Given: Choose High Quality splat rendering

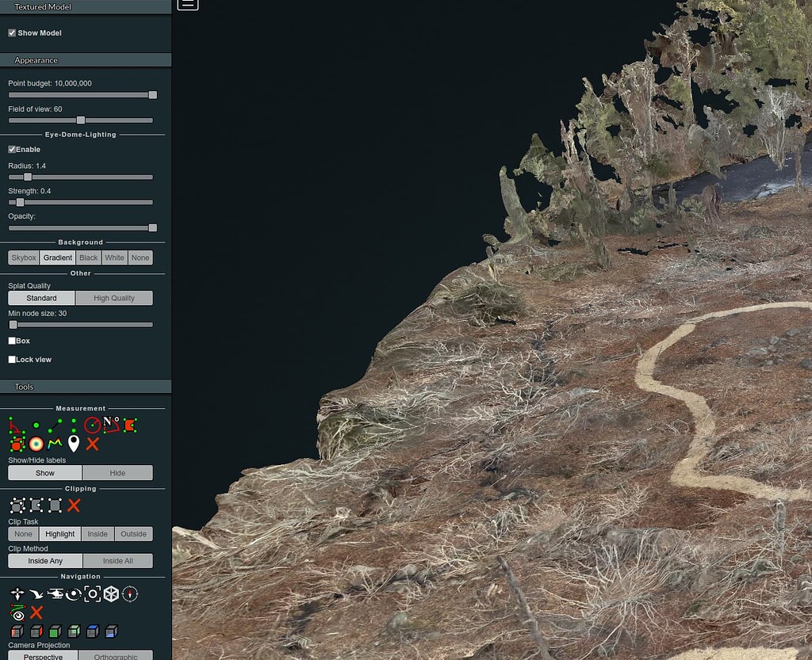Looking at the screenshot, I should 114,299.
